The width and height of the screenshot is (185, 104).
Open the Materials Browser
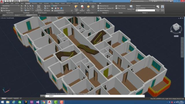pyautogui.click(x=103, y=6)
